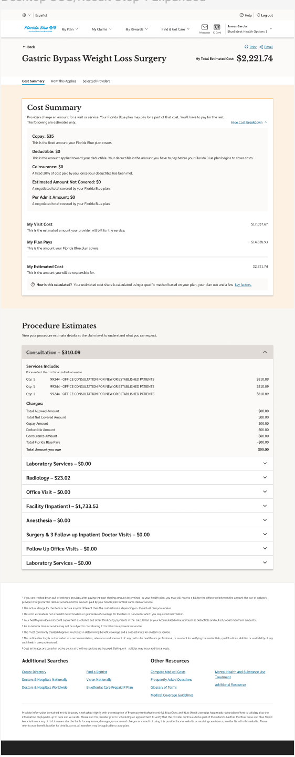Click the Log out icon
Viewport: 295px width, 757px height.
[x=258, y=15]
